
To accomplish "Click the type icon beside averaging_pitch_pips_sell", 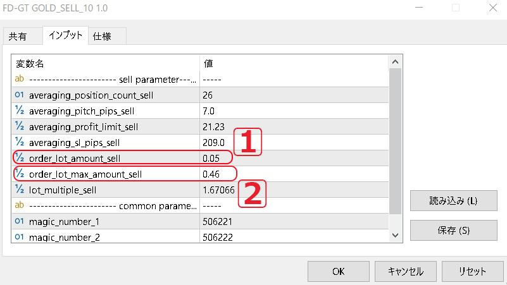I will 19,111.
